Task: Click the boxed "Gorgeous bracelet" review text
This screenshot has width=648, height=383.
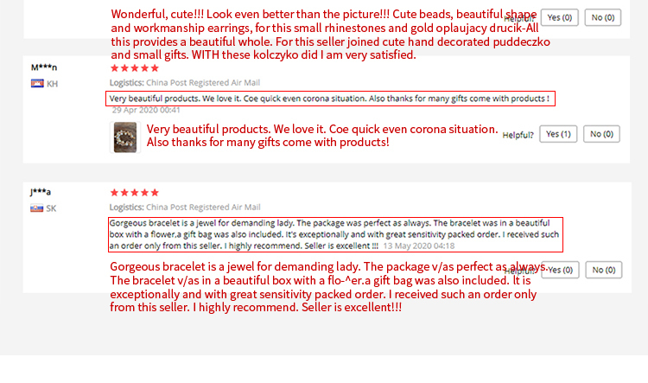Action: click(335, 233)
